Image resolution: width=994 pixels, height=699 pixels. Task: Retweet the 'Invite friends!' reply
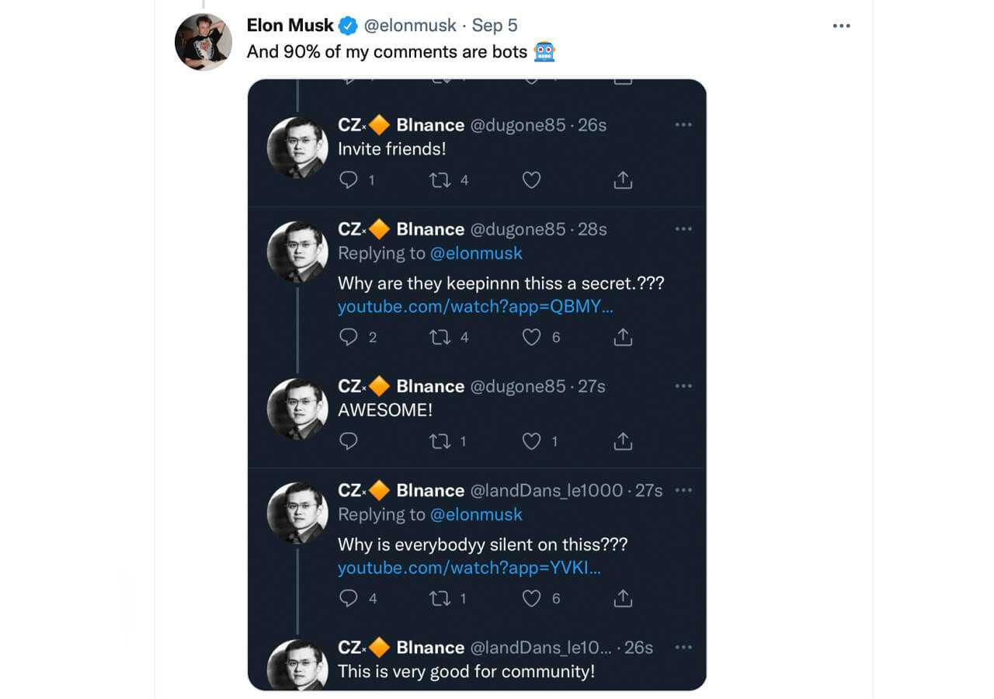[440, 180]
